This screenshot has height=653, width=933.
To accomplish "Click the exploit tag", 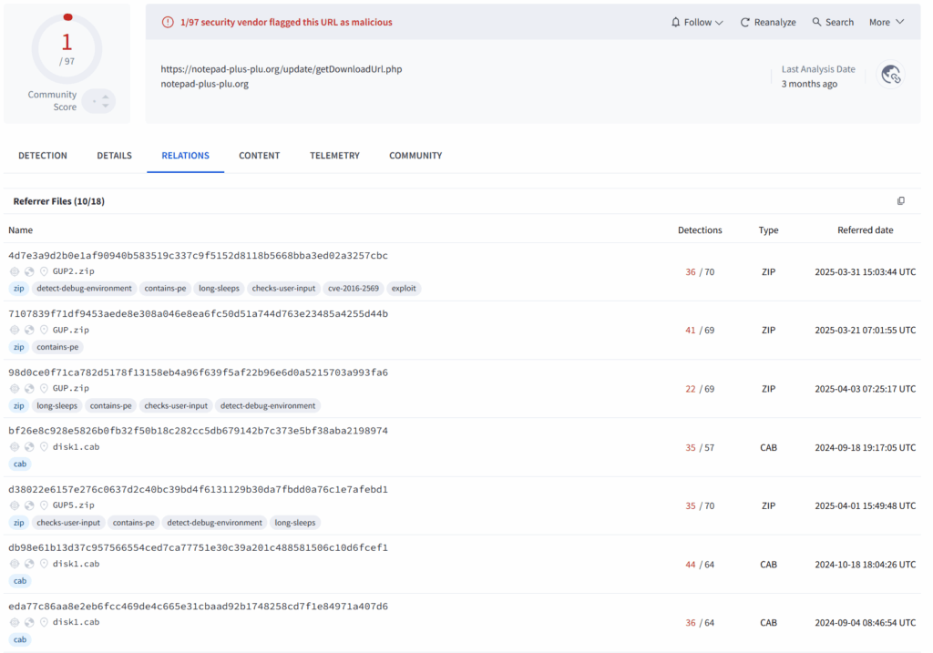I will (404, 289).
